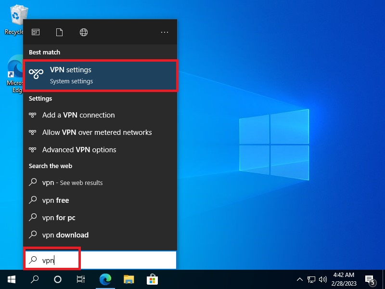Pick the 'vpn download' web suggestion
This screenshot has height=289, width=385.
65,235
